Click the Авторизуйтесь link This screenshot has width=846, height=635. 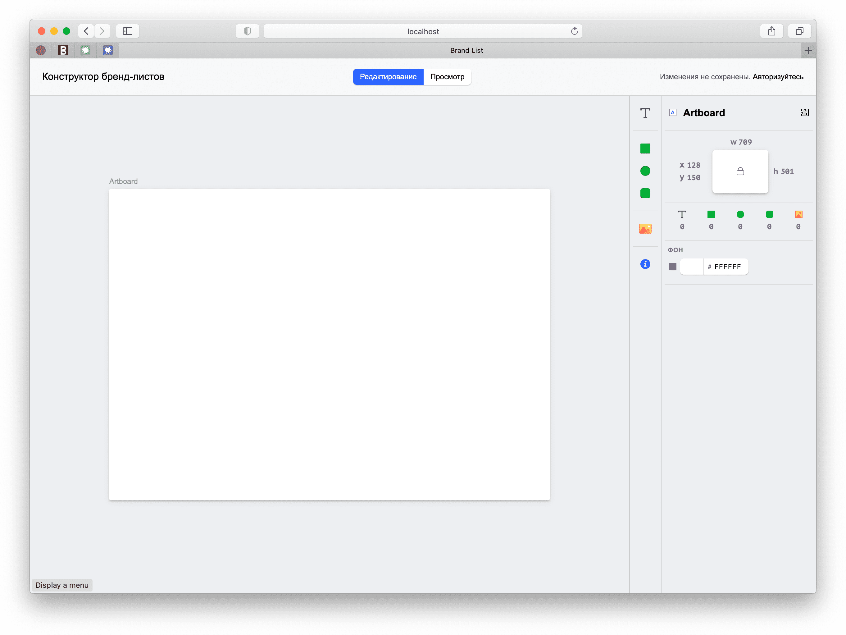click(778, 76)
